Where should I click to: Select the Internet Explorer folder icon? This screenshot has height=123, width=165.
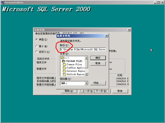tap(64, 71)
